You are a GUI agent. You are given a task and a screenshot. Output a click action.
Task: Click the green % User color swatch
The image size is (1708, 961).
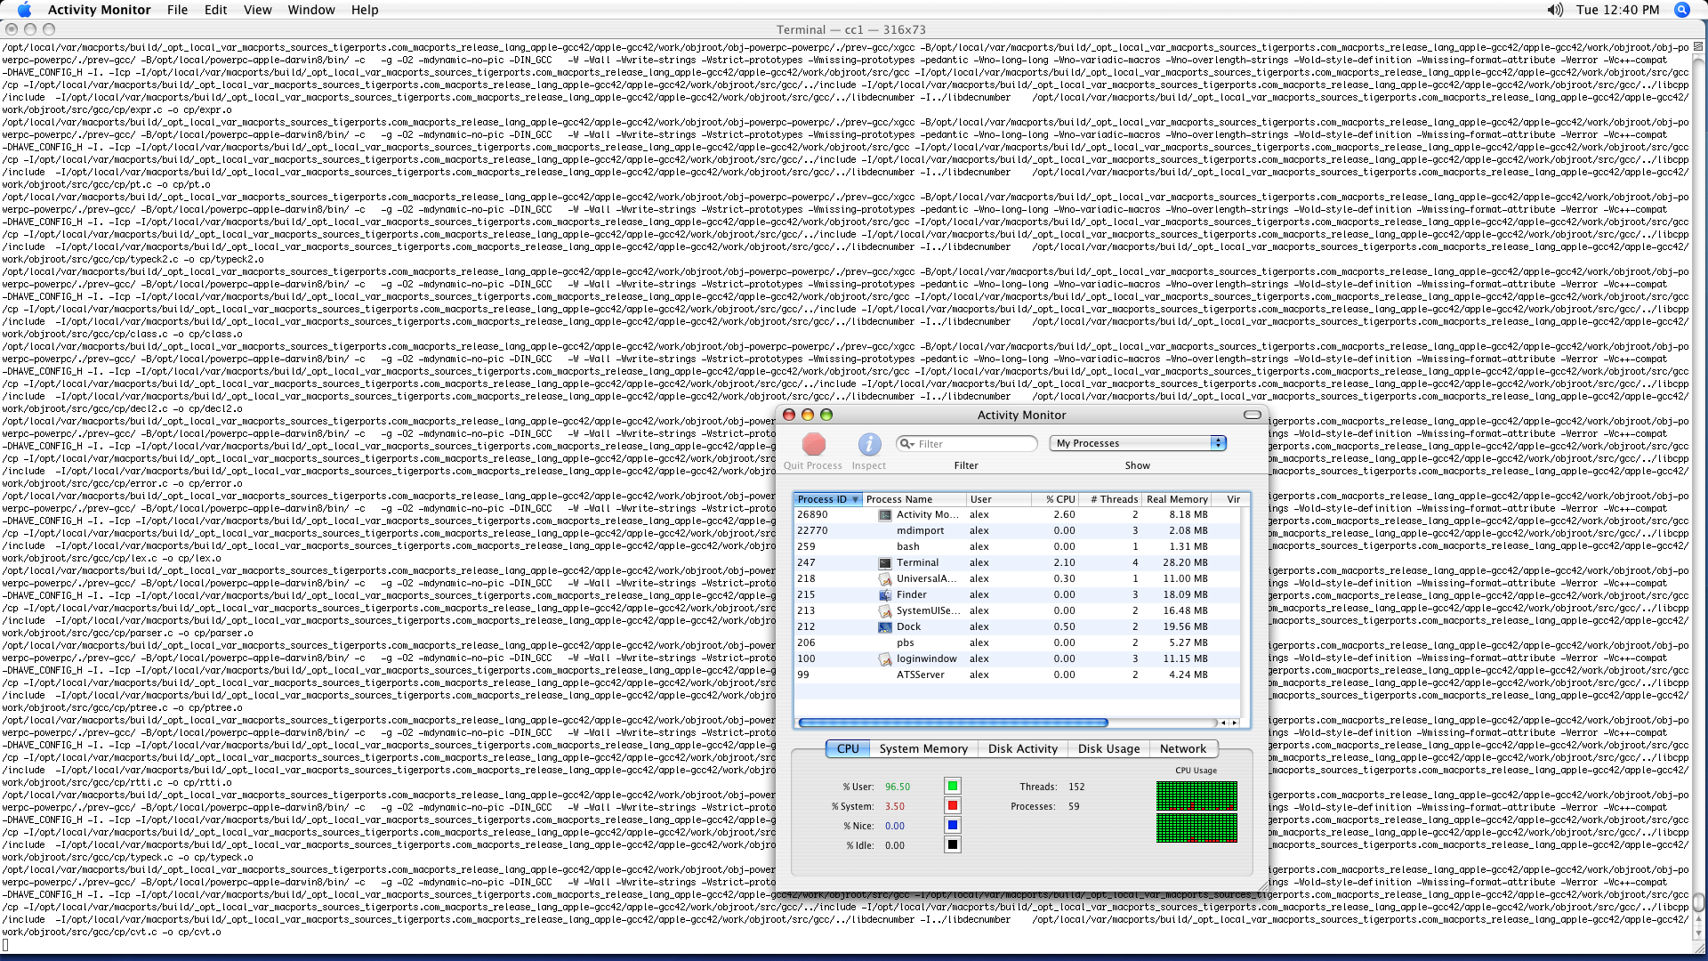tap(953, 786)
